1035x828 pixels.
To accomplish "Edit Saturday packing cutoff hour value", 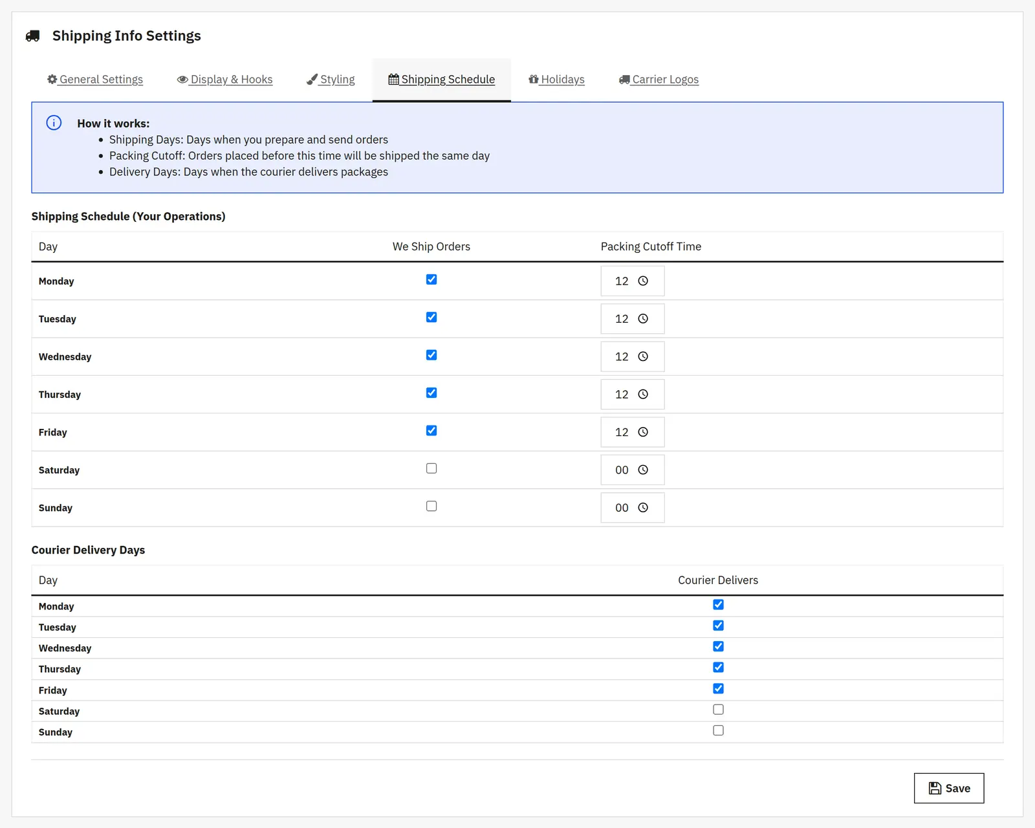I will [x=622, y=470].
